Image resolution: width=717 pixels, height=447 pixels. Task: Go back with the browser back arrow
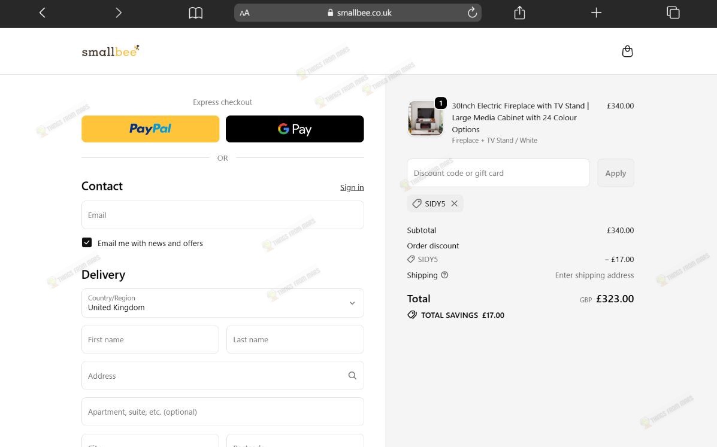42,13
